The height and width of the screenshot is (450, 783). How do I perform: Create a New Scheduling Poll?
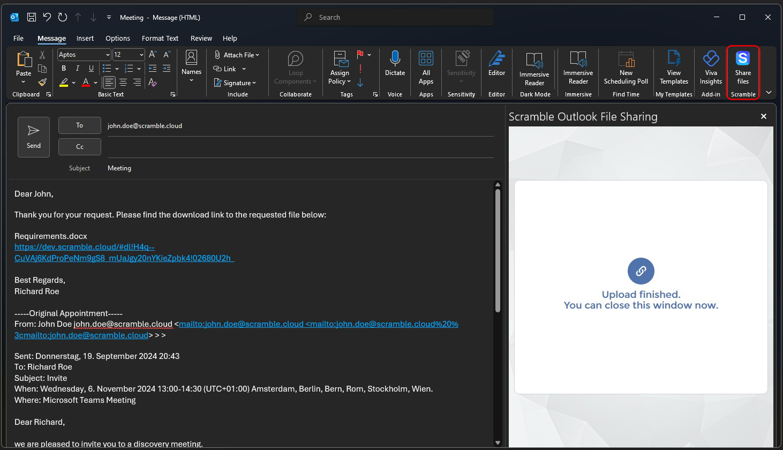pyautogui.click(x=626, y=67)
